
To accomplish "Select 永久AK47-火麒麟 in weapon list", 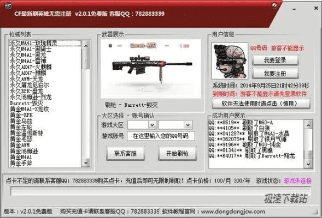I will pos(31,67).
